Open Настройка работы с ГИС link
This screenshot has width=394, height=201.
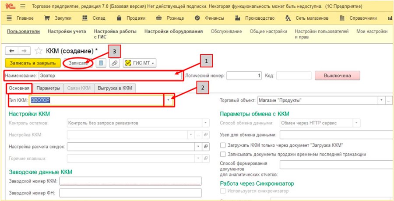[115, 34]
